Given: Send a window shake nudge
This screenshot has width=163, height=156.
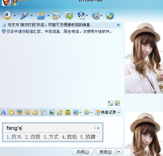Looking at the screenshot, I should coord(27,112).
